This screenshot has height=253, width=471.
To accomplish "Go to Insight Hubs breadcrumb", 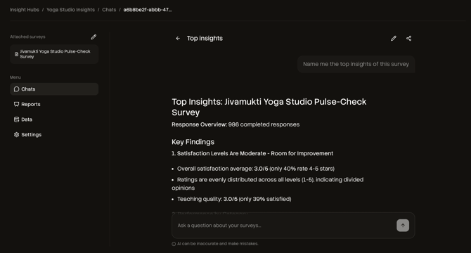I will 25,10.
